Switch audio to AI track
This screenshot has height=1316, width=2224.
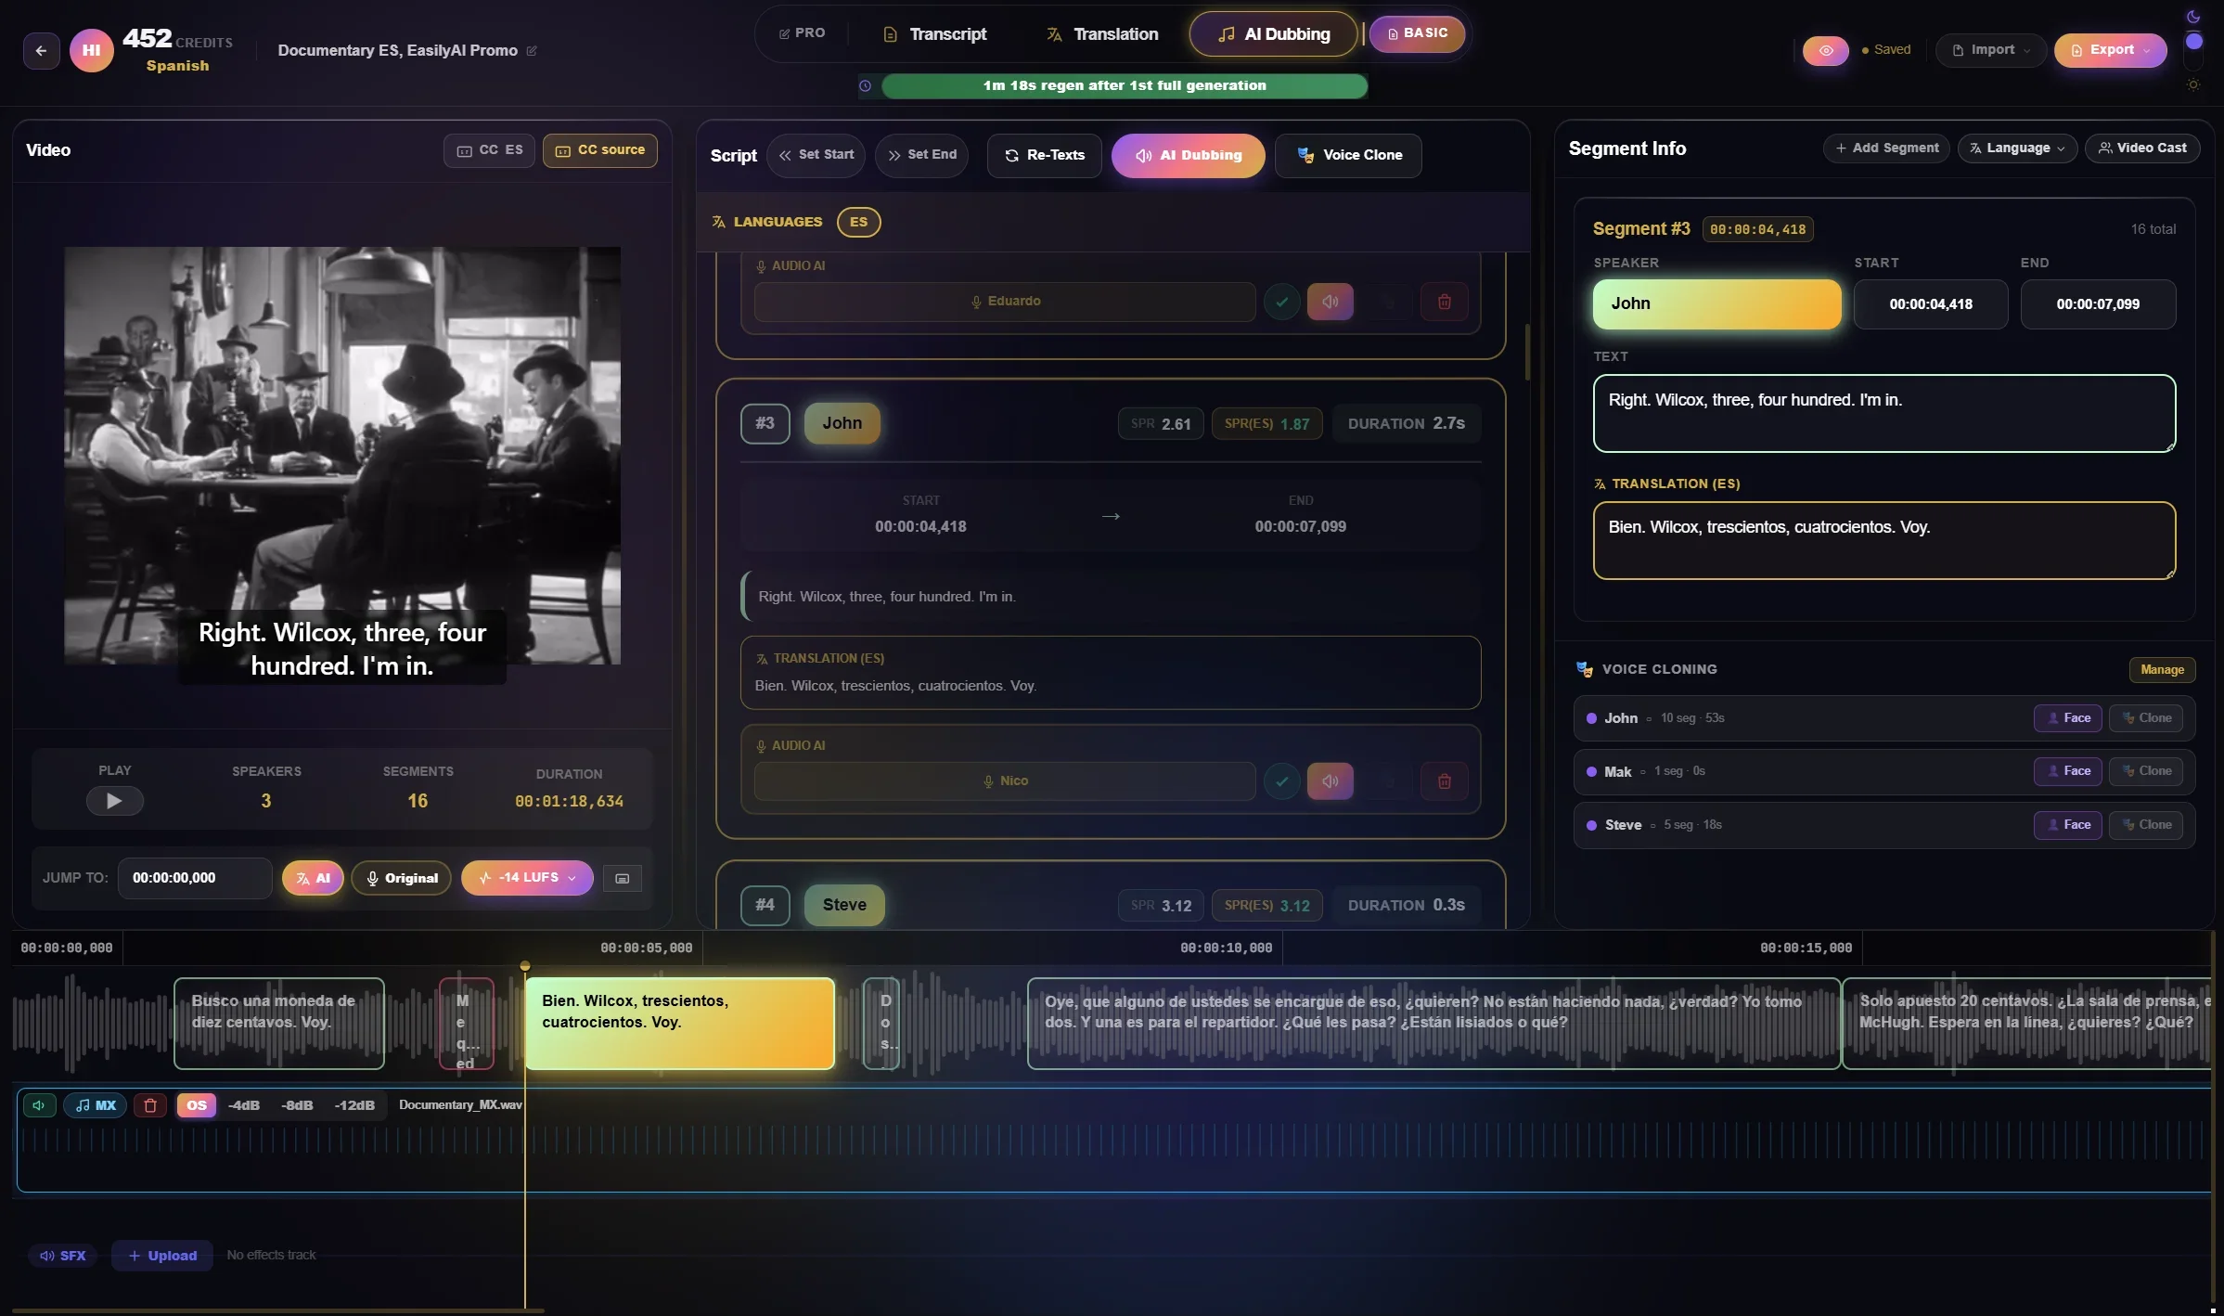click(313, 878)
